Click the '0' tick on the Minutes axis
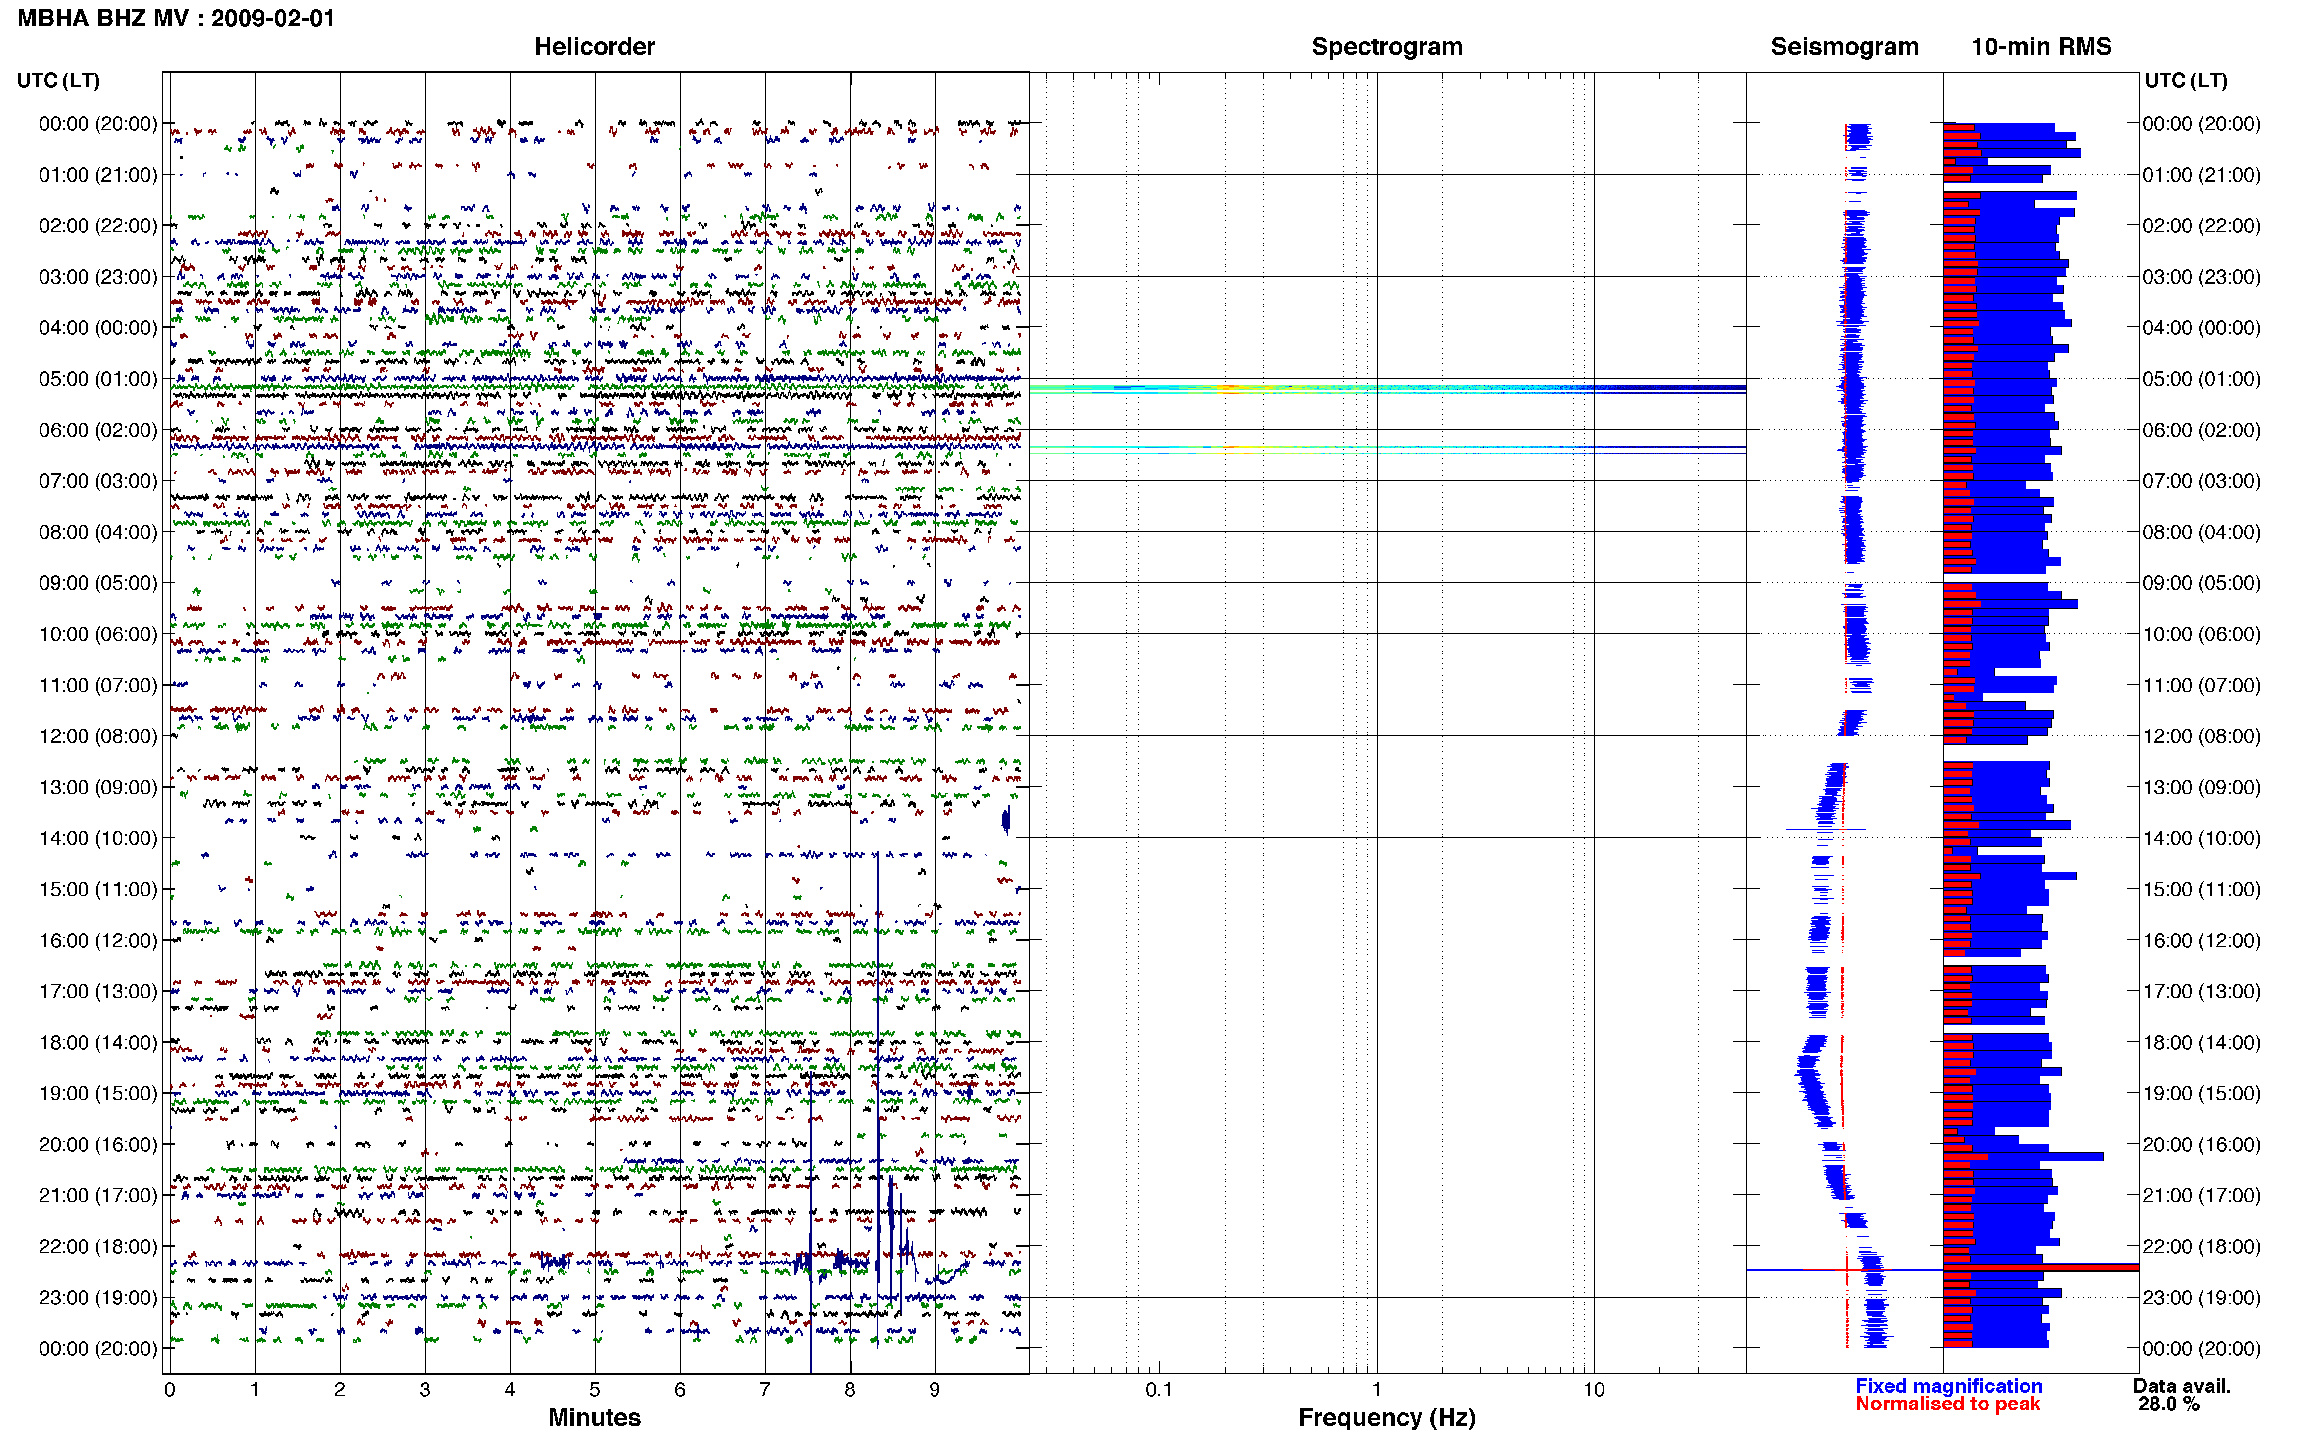The width and height of the screenshot is (2313, 1446). (169, 1390)
